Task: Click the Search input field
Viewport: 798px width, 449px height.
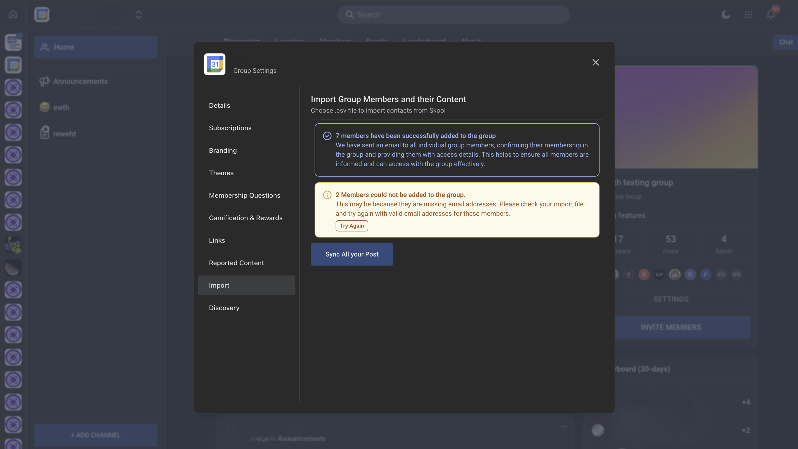Action: (453, 14)
